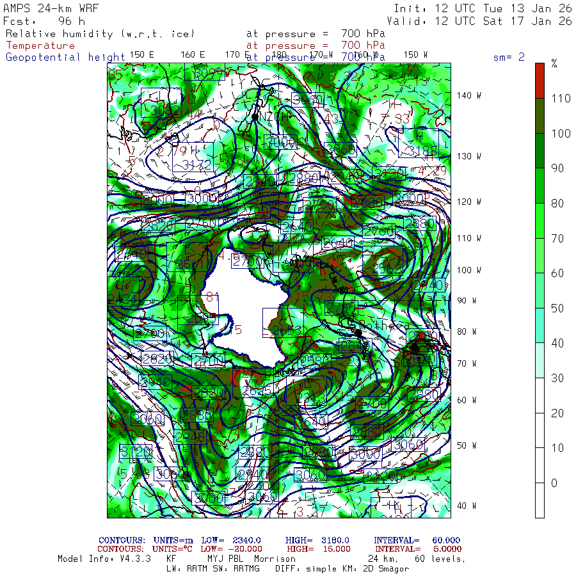Click the red 'HIGH= 15.000' contour value
The width and height of the screenshot is (576, 576).
pyautogui.click(x=319, y=549)
